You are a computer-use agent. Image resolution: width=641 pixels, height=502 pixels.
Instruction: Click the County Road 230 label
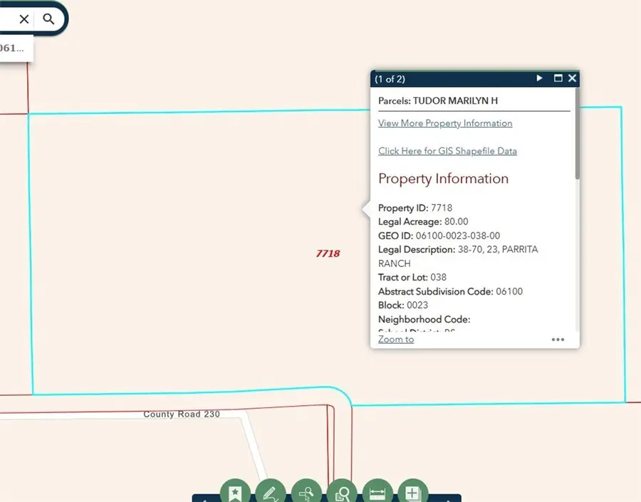[x=182, y=414]
